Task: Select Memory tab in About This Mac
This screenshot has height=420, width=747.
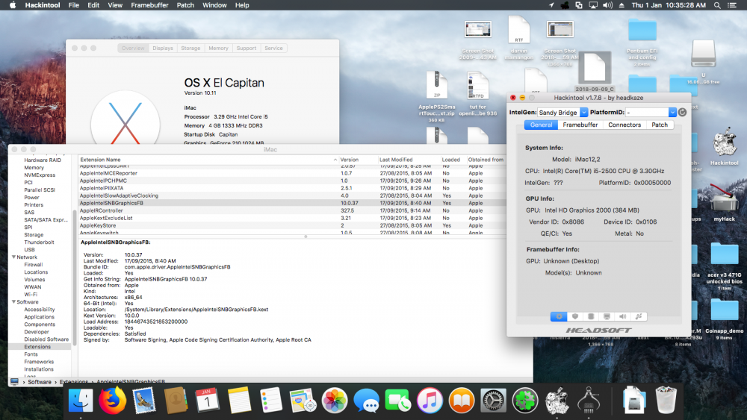Action: tap(218, 48)
